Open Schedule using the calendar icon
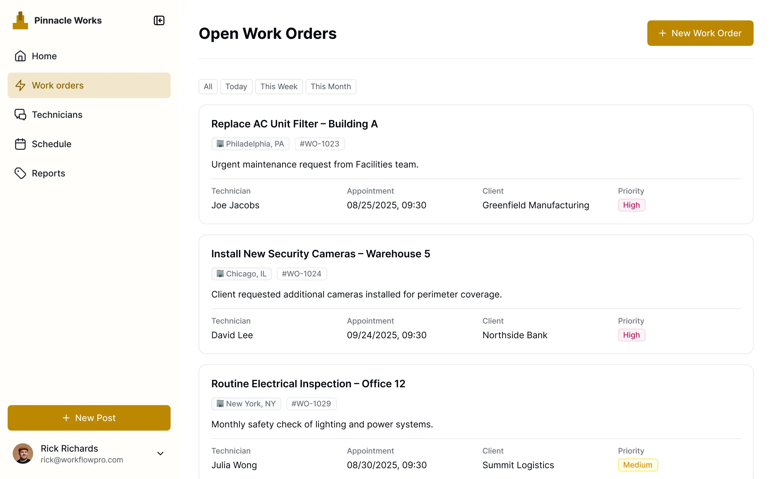774x479 pixels. coord(20,144)
